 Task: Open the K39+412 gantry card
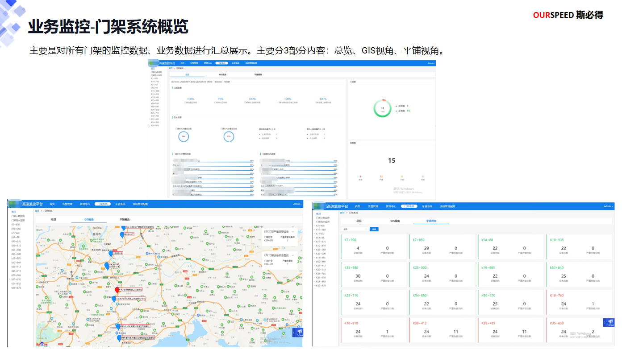coord(442,329)
